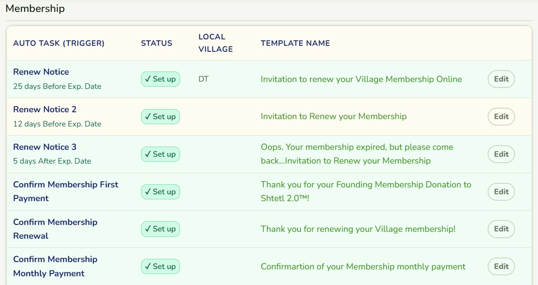The width and height of the screenshot is (538, 285).
Task: Select Confirm Membership Monthly Payment task name
Action: (x=55, y=267)
